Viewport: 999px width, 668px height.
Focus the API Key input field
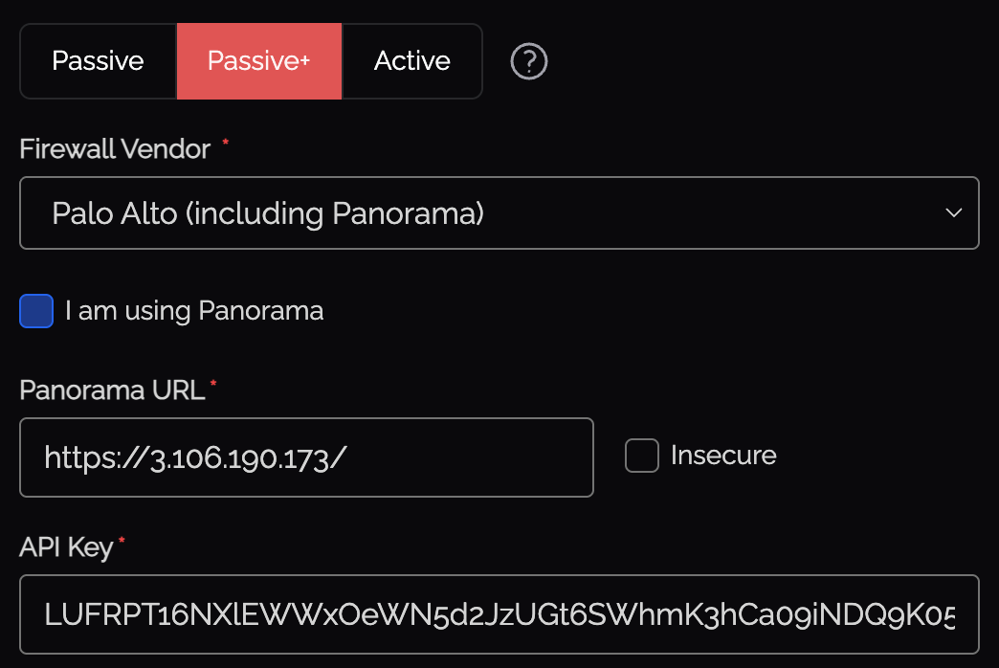[499, 613]
